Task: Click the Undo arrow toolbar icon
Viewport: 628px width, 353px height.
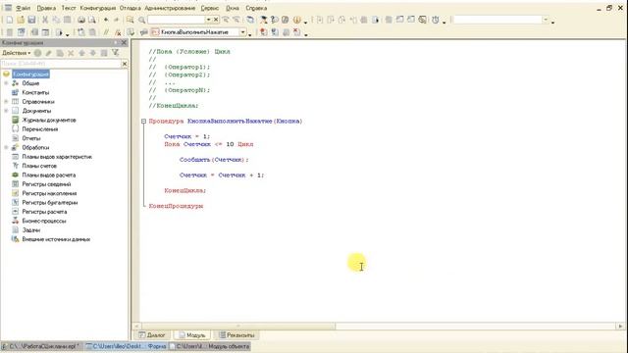Action: coord(106,20)
